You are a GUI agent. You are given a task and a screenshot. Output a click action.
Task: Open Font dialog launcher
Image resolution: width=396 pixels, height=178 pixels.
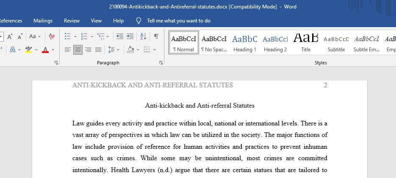[56, 63]
